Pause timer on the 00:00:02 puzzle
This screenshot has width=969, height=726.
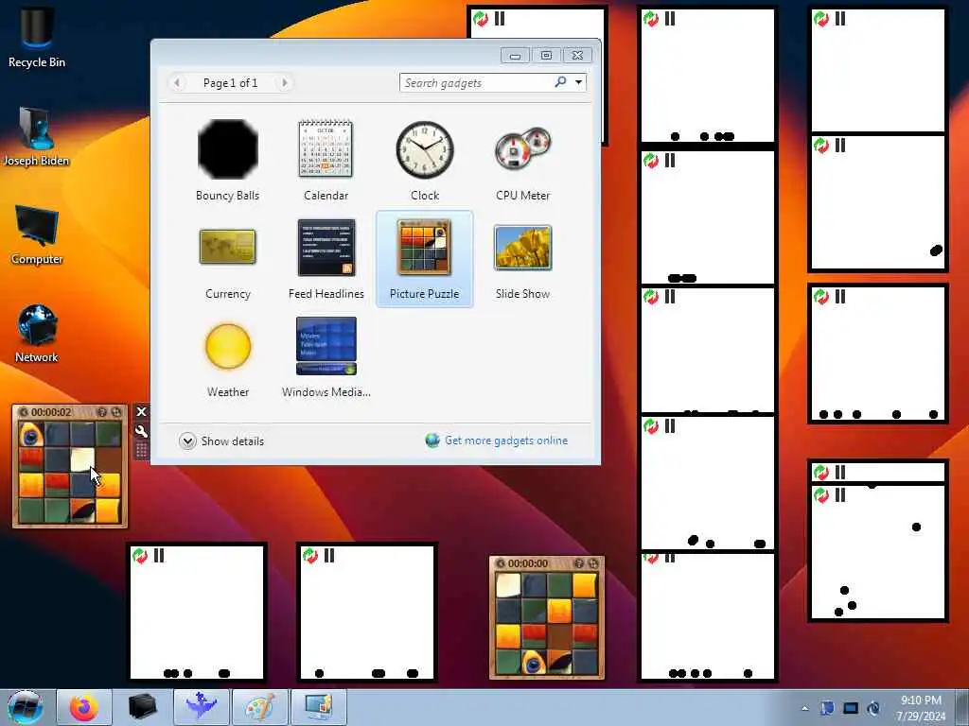(24, 412)
